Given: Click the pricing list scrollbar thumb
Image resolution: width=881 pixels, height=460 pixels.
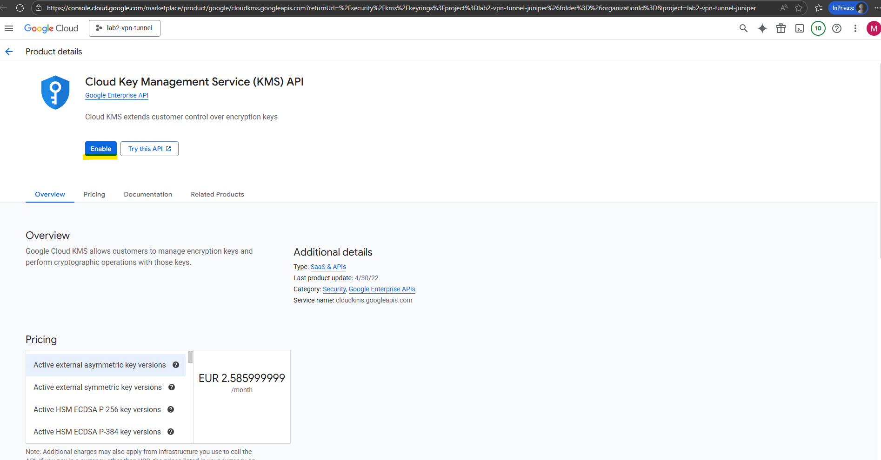Looking at the screenshot, I should [190, 357].
